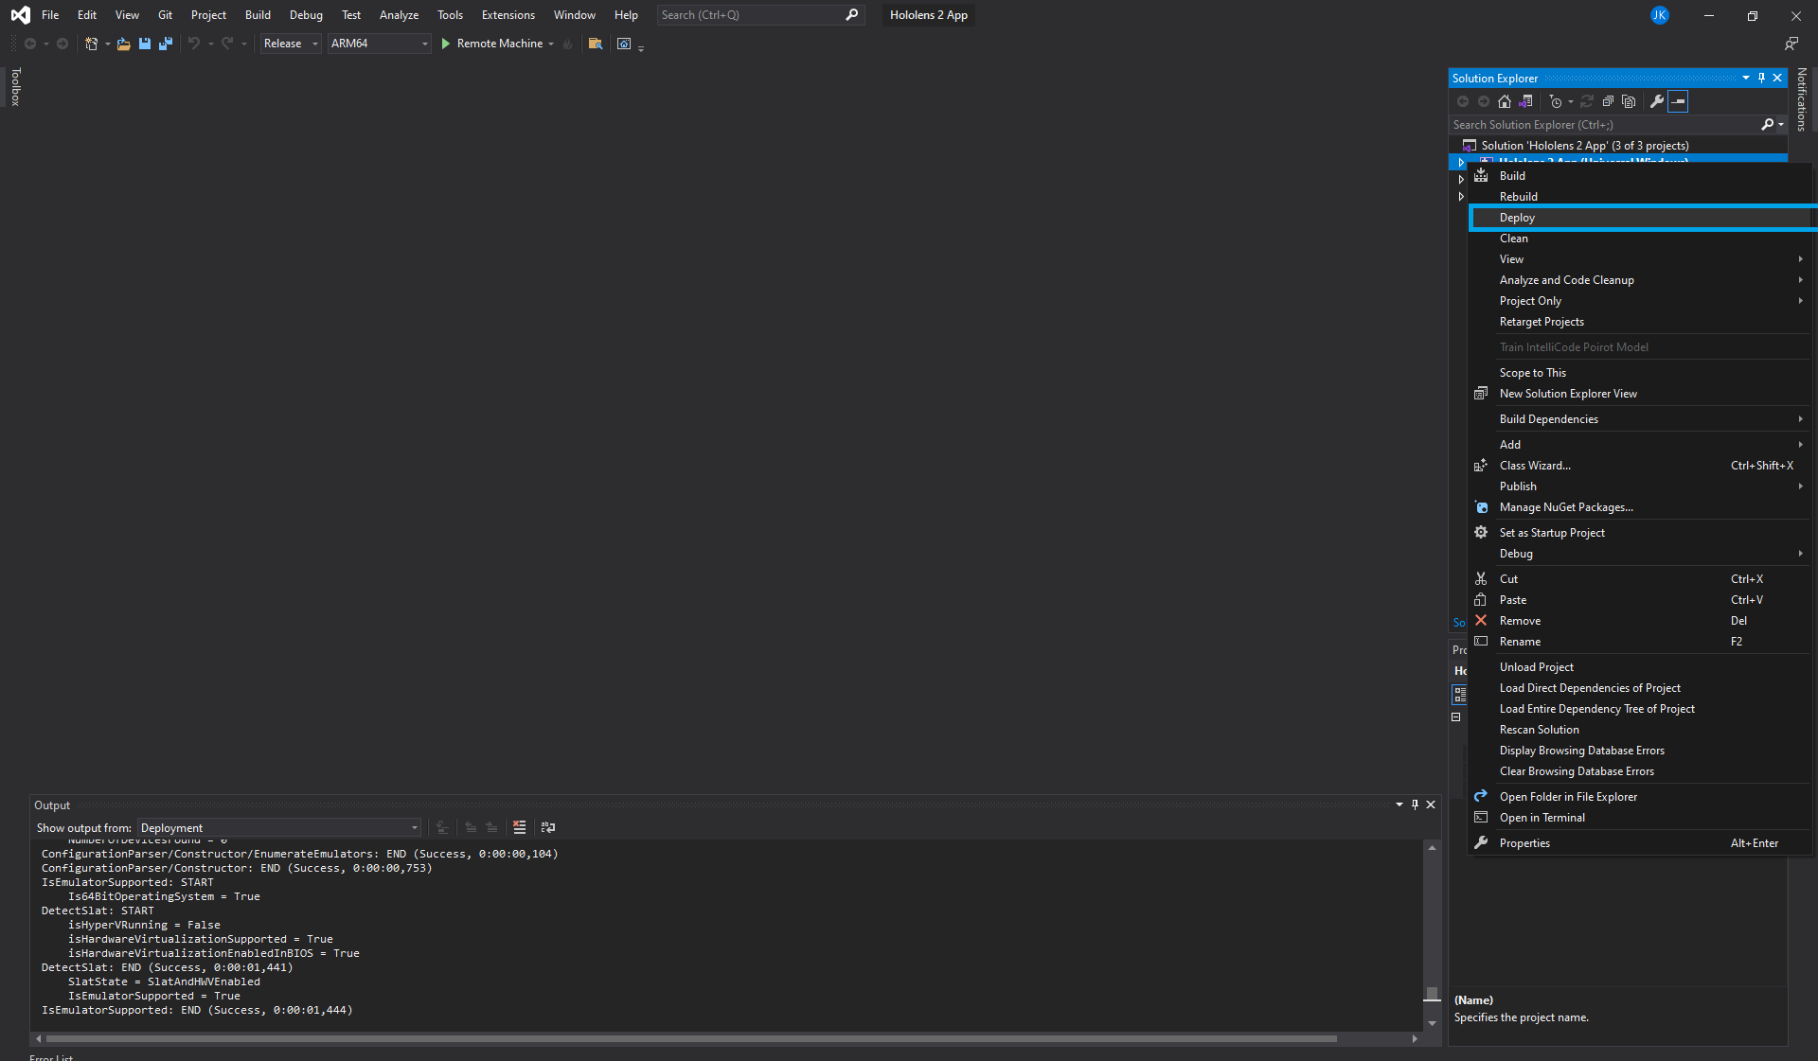
Task: Start debugging with green play arrow
Action: (445, 44)
